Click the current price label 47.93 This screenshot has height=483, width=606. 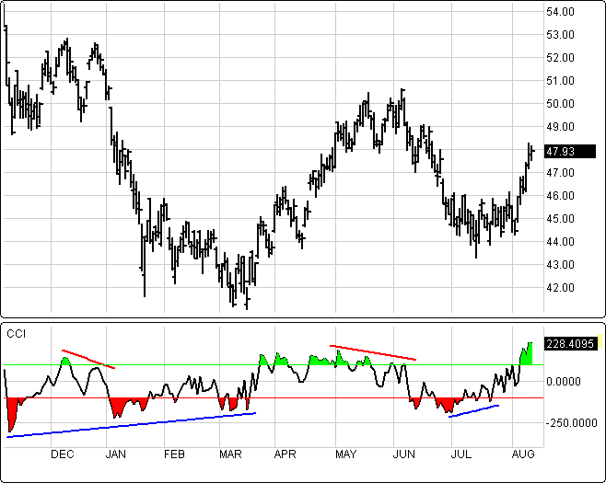pyautogui.click(x=570, y=152)
